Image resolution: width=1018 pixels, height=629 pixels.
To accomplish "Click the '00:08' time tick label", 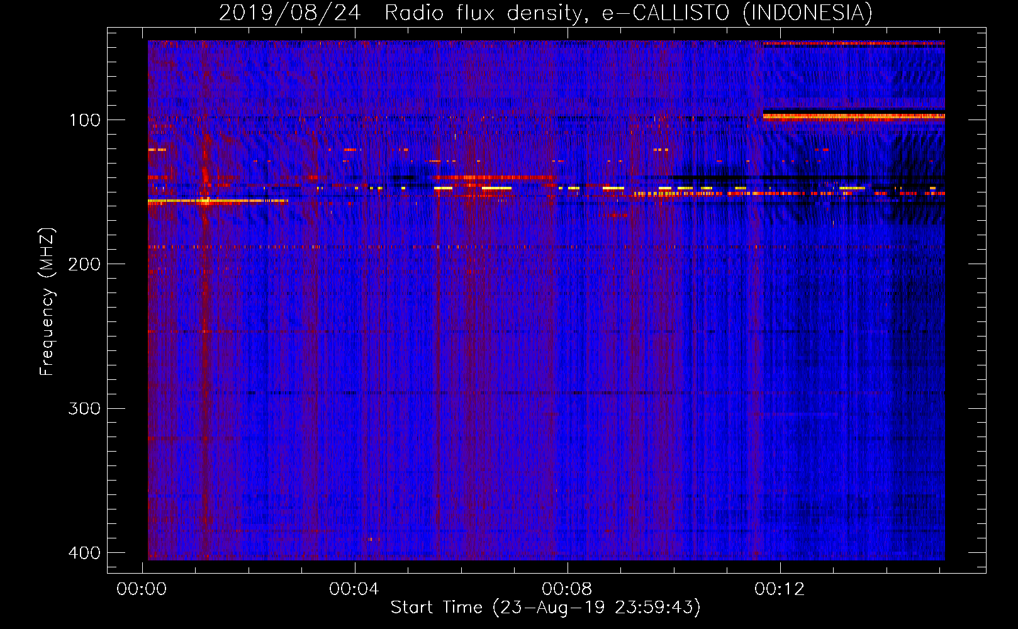I will pyautogui.click(x=567, y=589).
